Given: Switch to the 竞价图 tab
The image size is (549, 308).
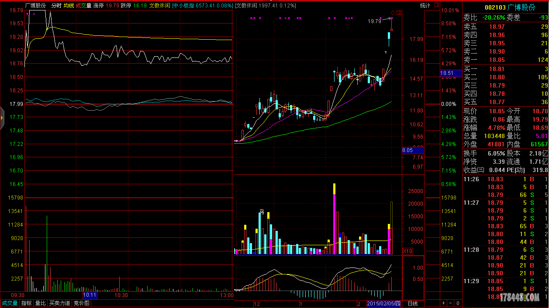Looking at the screenshot, I should [81, 303].
